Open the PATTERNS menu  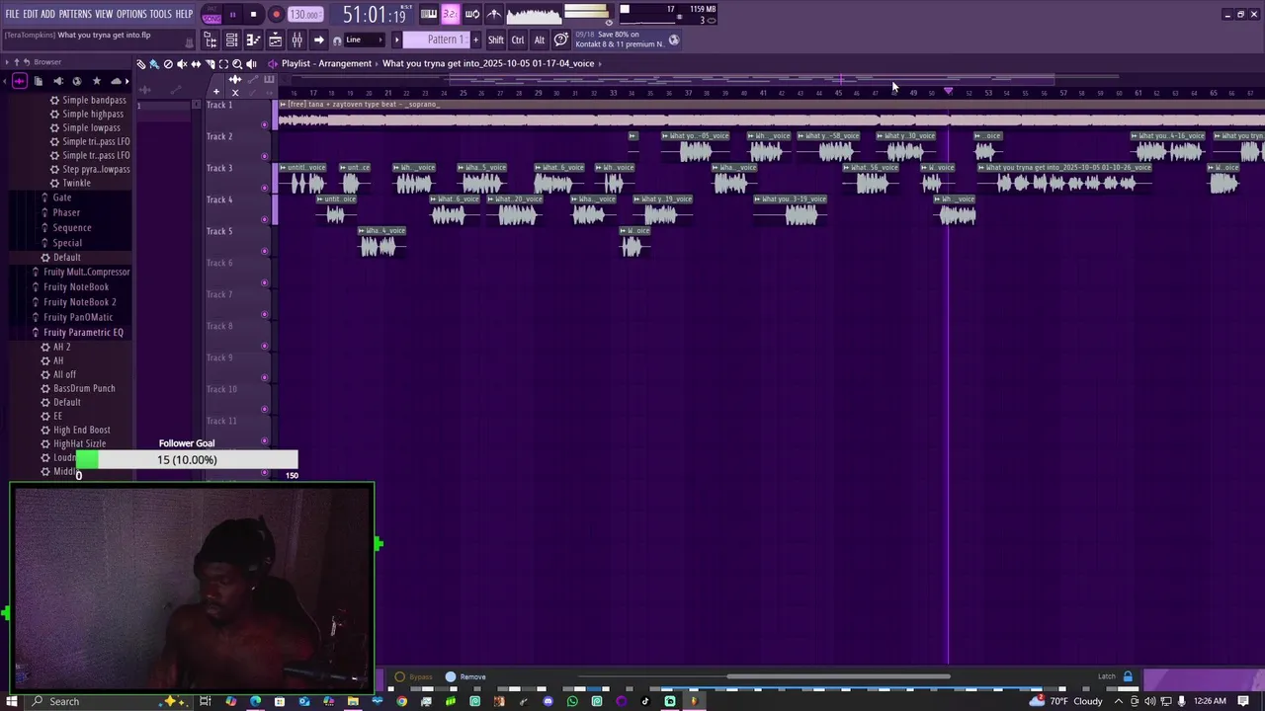75,14
